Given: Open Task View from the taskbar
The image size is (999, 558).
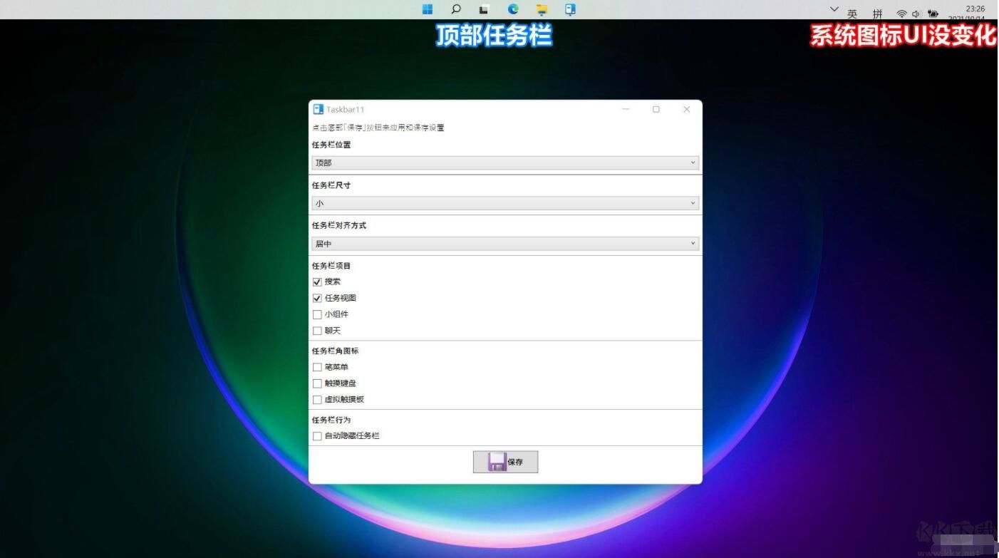Looking at the screenshot, I should pos(485,9).
